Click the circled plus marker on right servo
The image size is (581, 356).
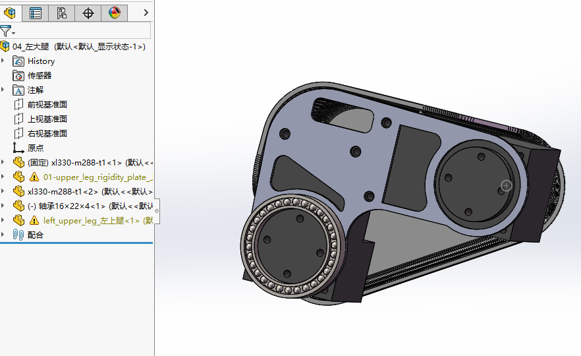[x=507, y=185]
